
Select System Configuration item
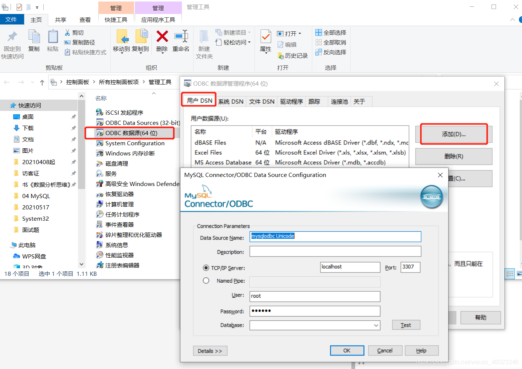click(x=130, y=143)
